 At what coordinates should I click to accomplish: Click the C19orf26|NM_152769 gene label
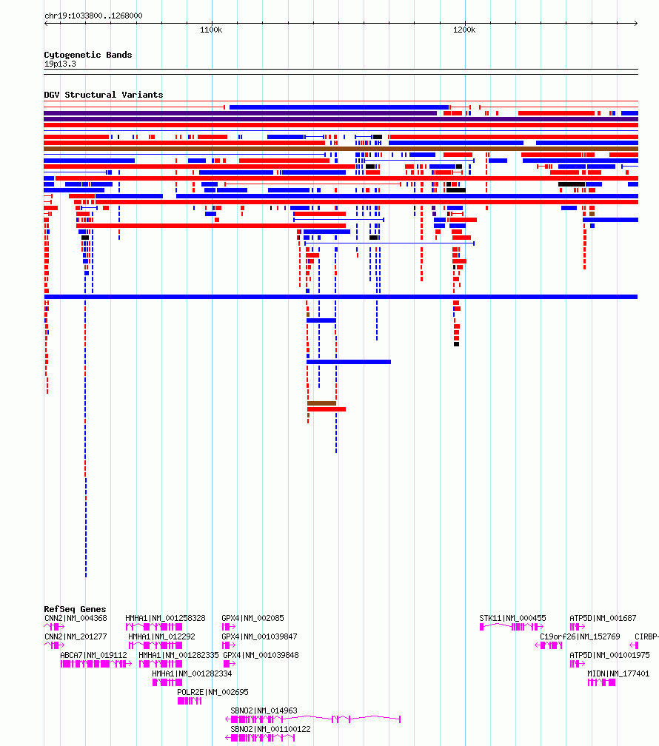click(x=580, y=636)
